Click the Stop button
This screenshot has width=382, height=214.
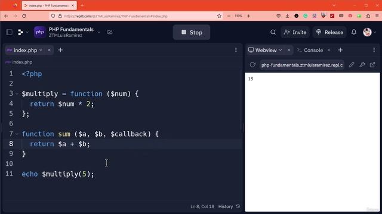pyautogui.click(x=192, y=32)
